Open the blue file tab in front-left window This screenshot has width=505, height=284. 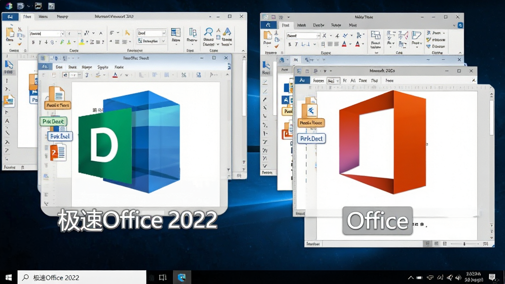point(45,67)
